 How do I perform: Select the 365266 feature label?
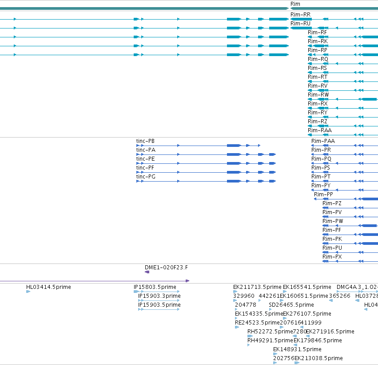point(340,296)
